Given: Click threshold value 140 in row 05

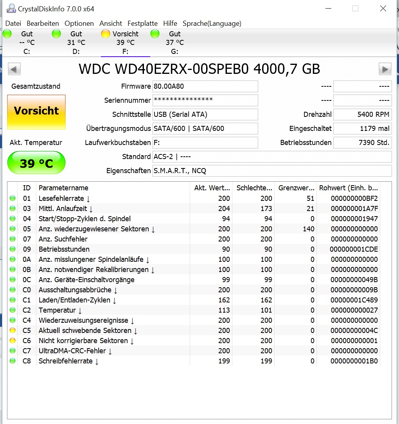Looking at the screenshot, I should (x=309, y=229).
